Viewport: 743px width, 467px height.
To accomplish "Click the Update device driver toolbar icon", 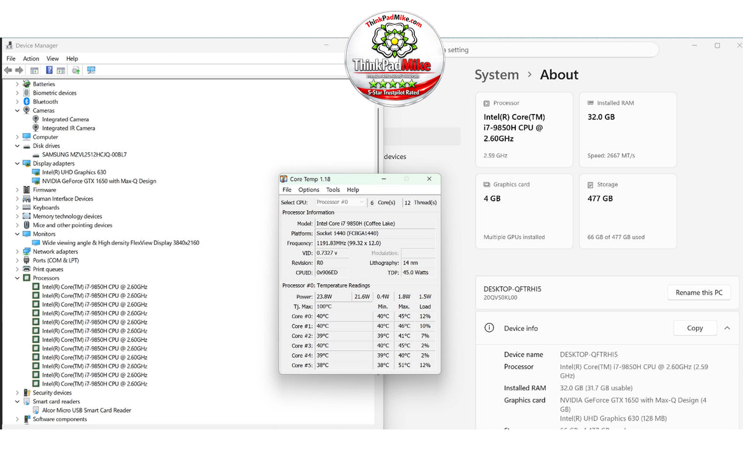I will [76, 71].
